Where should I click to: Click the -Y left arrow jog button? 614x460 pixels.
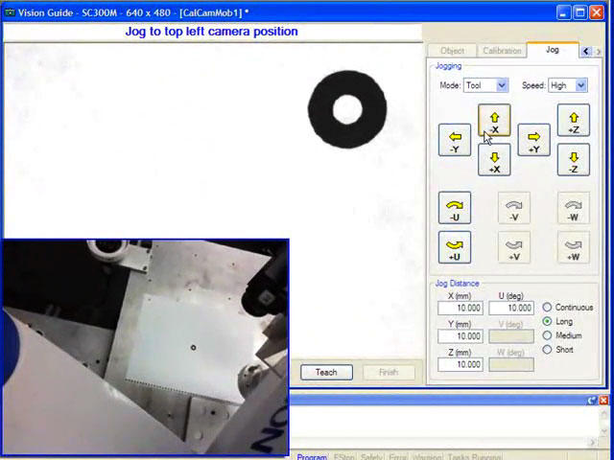(x=455, y=140)
